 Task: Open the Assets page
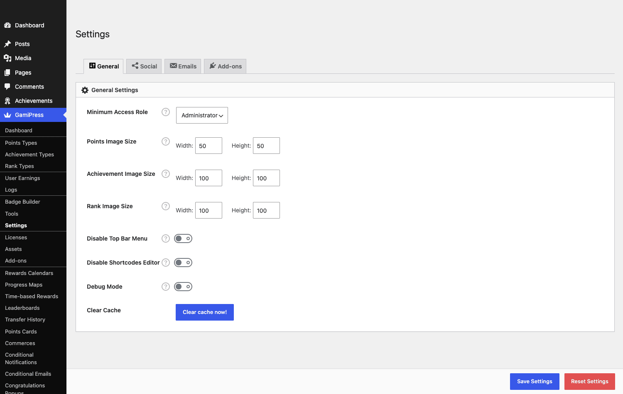click(x=33, y=249)
